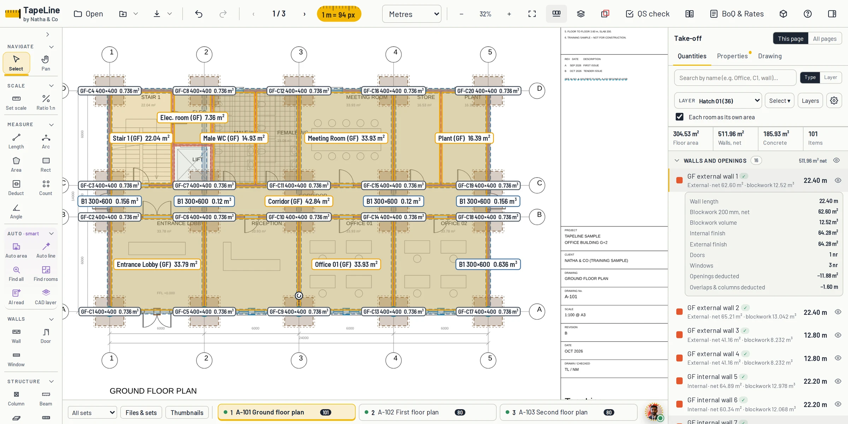Switch to the Properties tab

[732, 56]
